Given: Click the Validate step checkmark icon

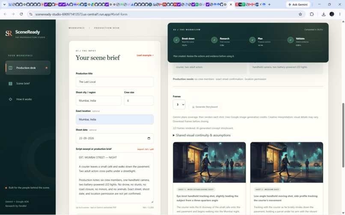Looking at the screenshot, I should (x=291, y=40).
